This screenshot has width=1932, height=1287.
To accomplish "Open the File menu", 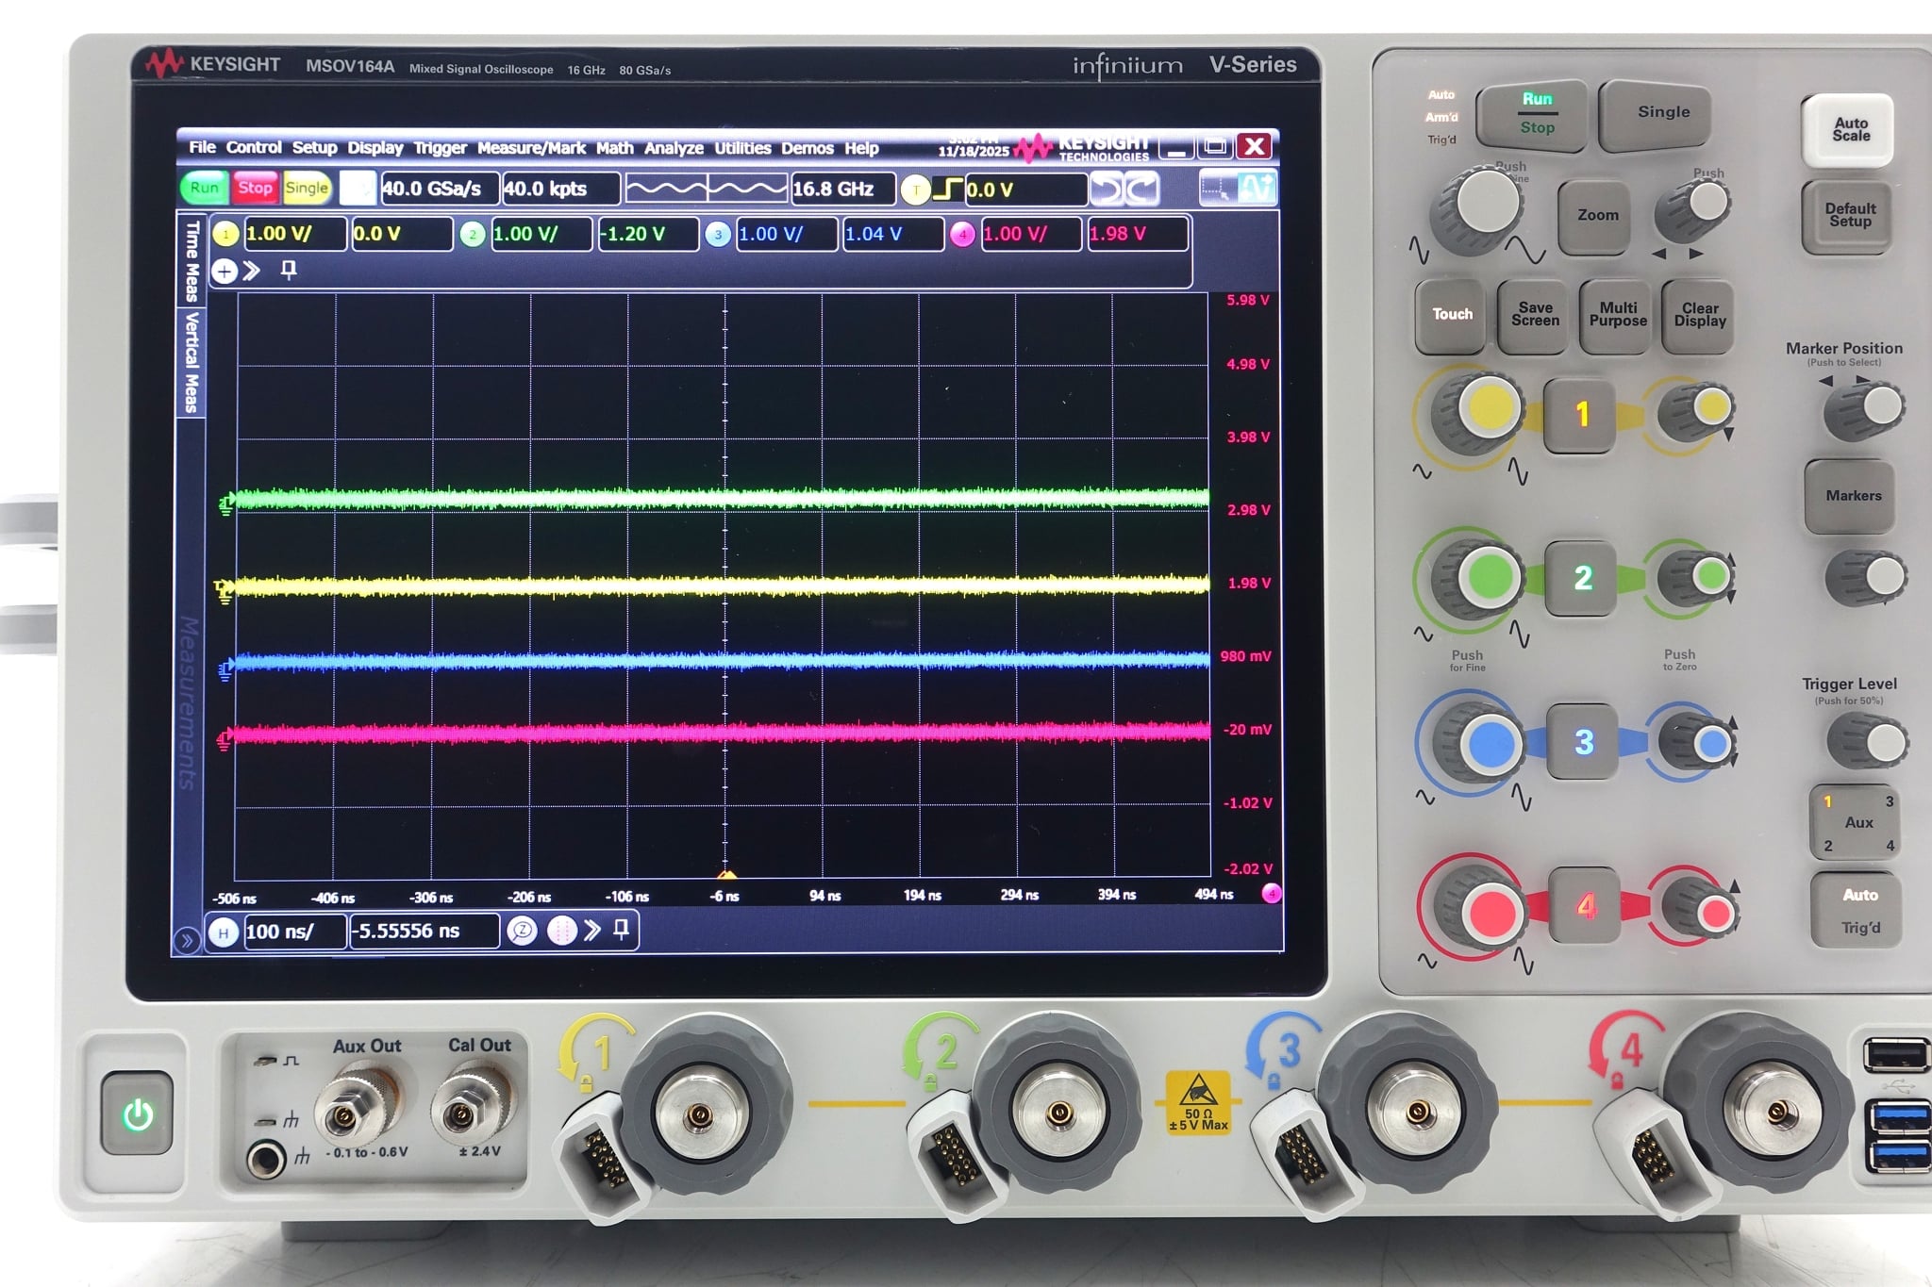I will (202, 148).
